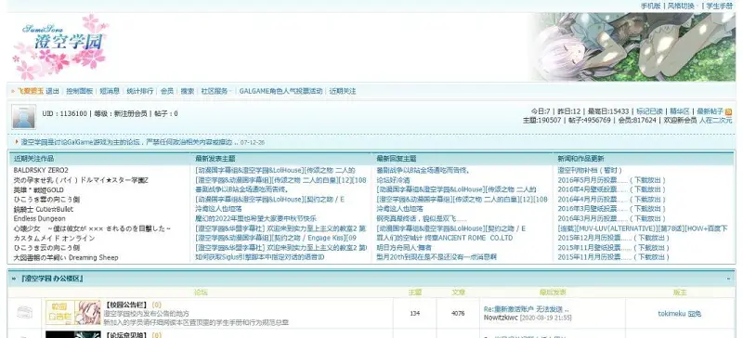Viewport: 743px width, 338px height.
Task: Open 2016年5月月历投票 news item
Action: 612,179
